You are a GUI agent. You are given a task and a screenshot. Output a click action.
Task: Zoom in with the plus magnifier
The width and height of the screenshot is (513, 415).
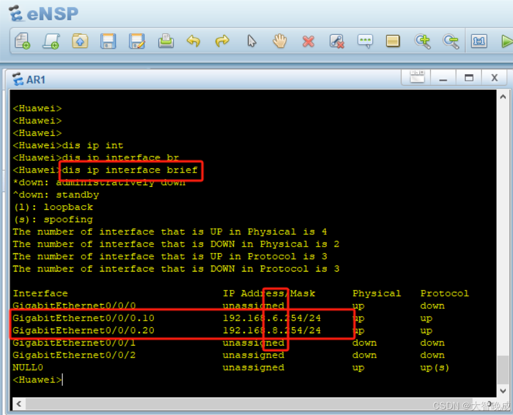click(x=422, y=41)
